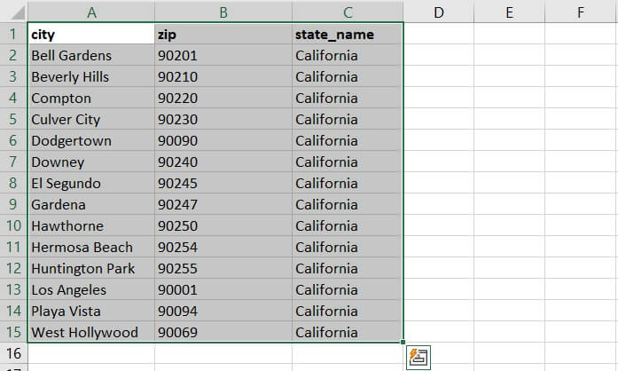Click zip code 90250
618x371 pixels.
click(x=223, y=225)
